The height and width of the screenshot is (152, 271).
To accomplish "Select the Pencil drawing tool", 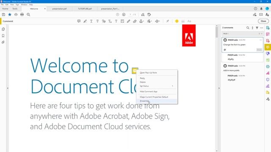I will click(128, 21).
